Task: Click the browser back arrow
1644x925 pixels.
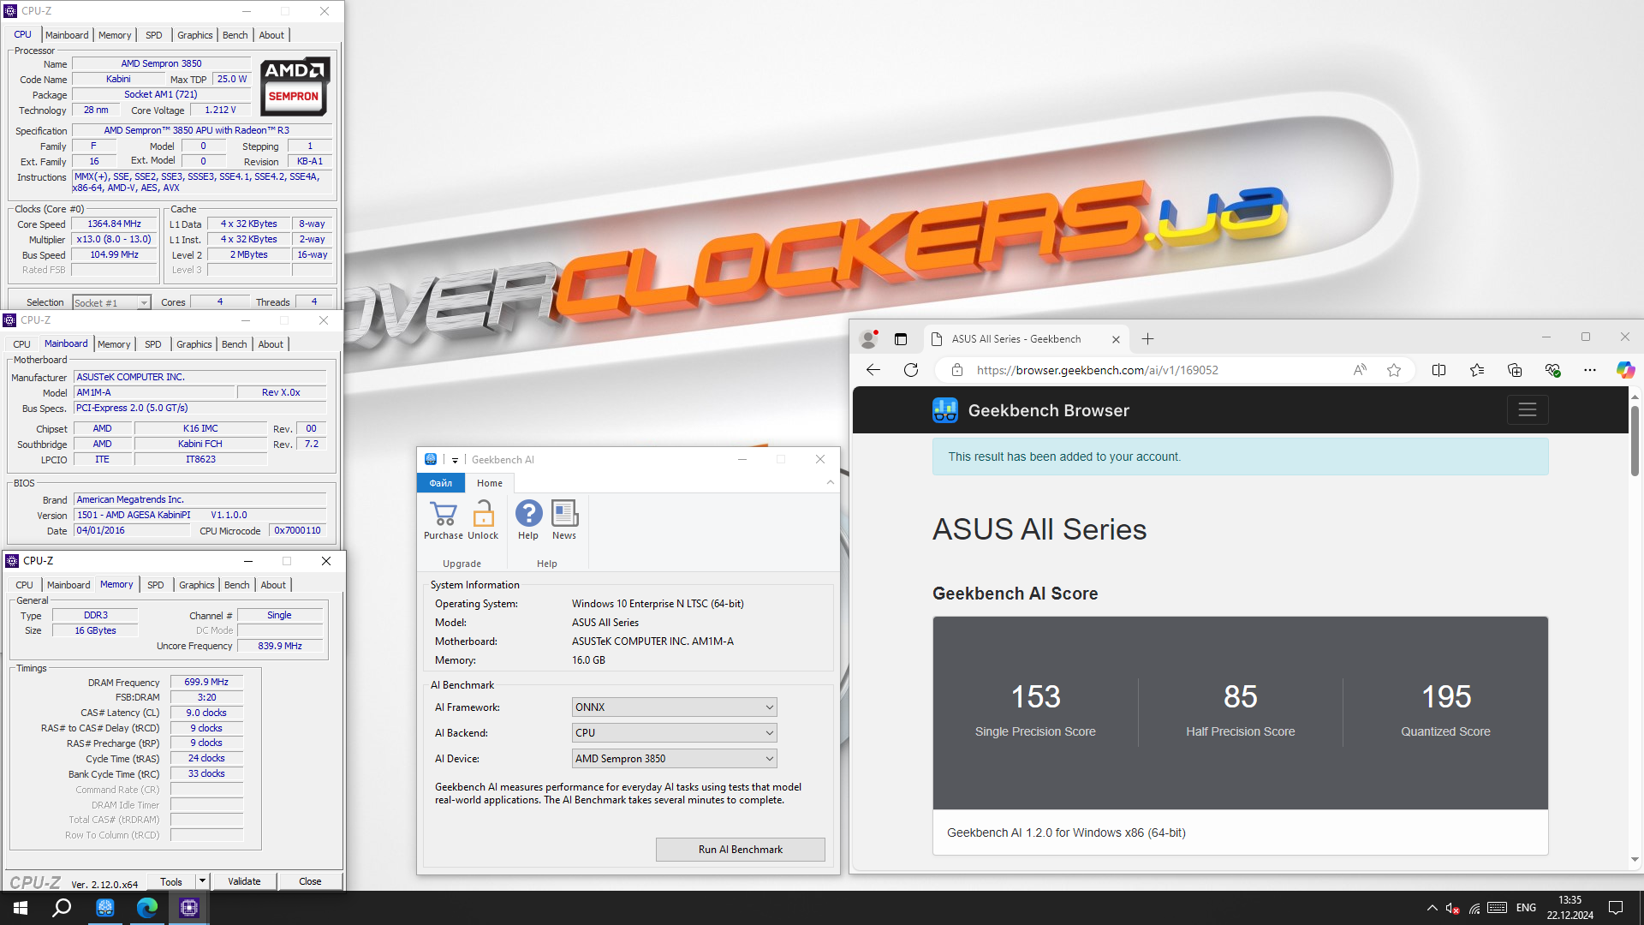Action: (x=873, y=370)
